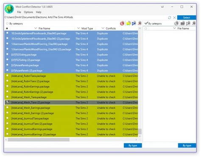Click The Sims 2 cell of [AdeLana]_IzumrudTiara.package row
The height and width of the screenshot is (157, 201).
81,119
